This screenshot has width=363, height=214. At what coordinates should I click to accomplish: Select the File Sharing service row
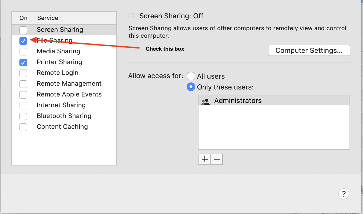[x=64, y=40]
